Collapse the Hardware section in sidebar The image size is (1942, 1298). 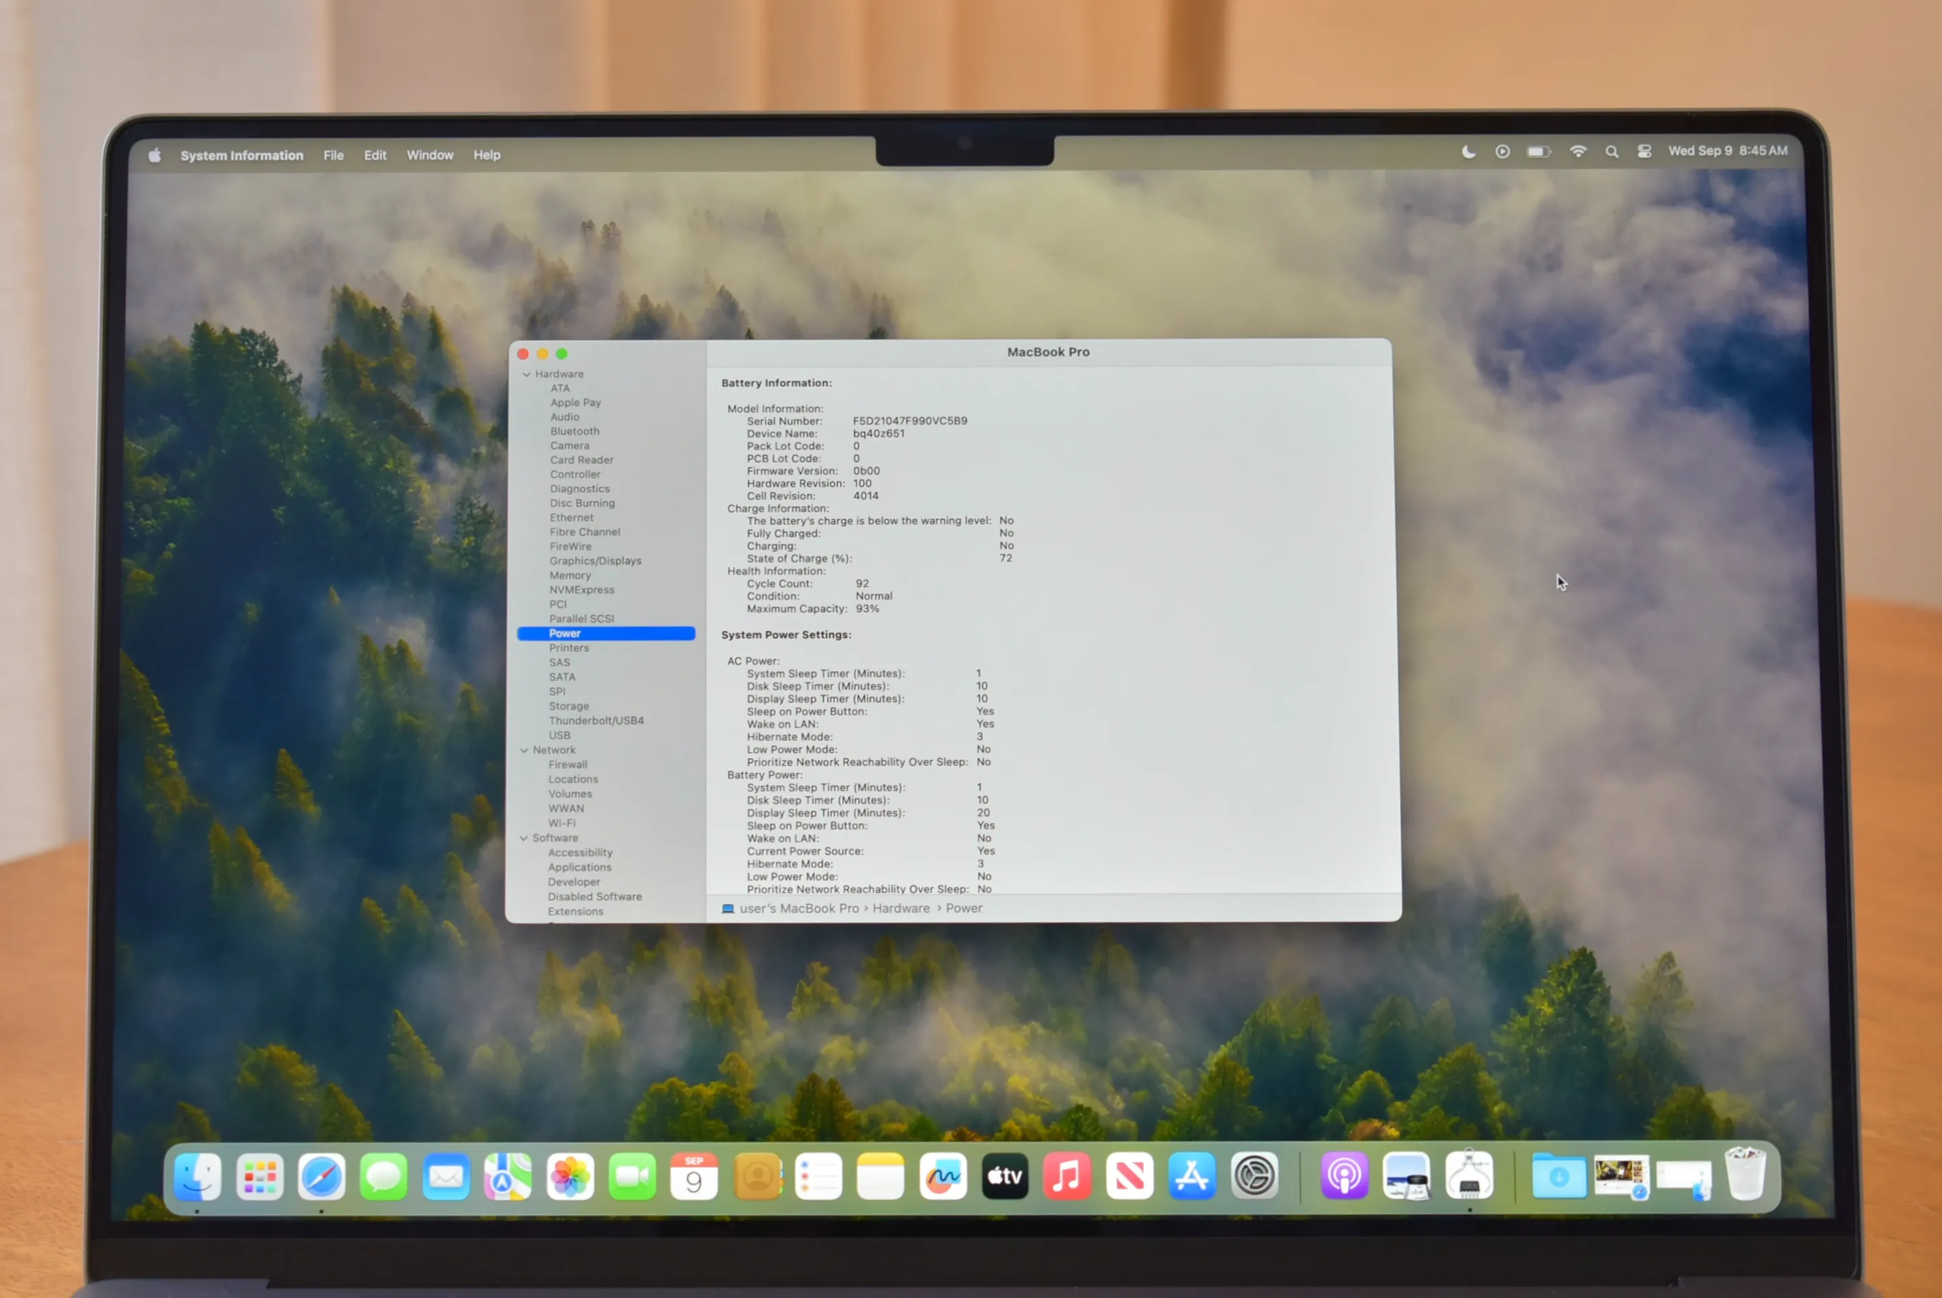526,374
